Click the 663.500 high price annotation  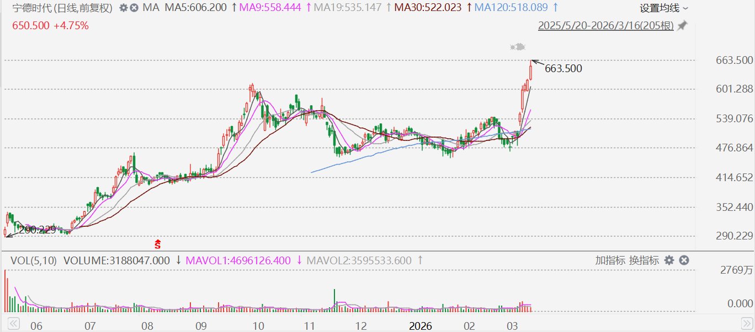click(x=563, y=69)
